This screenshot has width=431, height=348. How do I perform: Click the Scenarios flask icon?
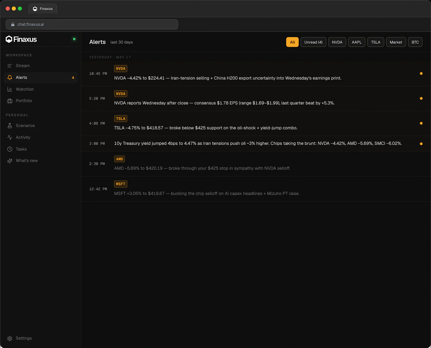(10, 125)
